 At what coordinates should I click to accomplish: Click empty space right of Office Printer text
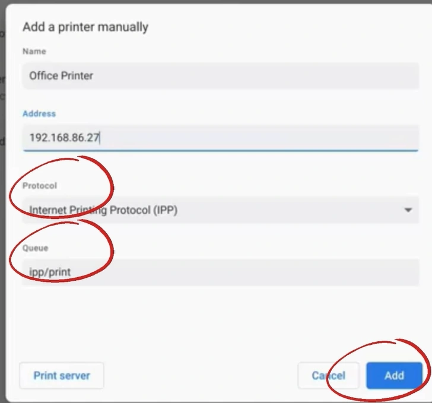click(x=267, y=76)
